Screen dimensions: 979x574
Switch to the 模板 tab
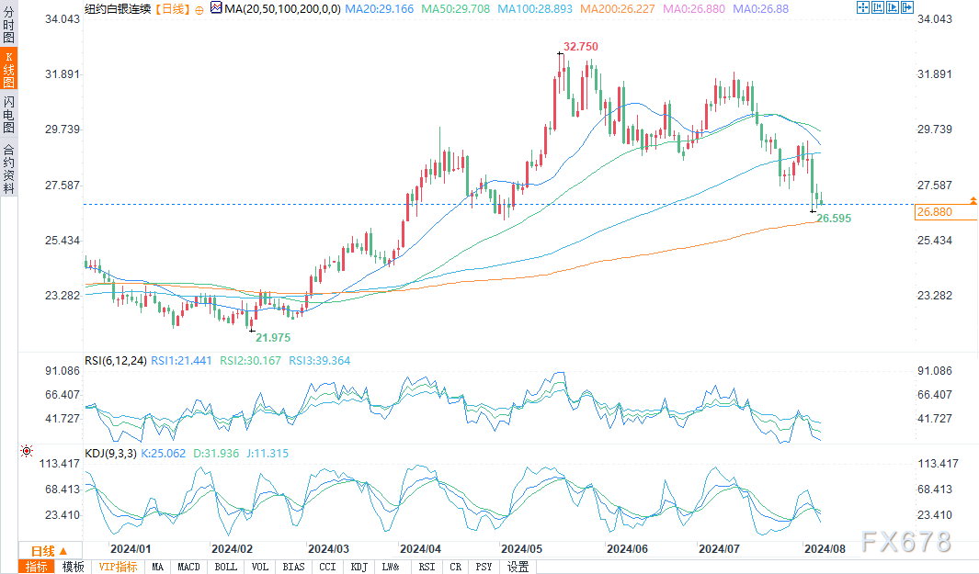[x=74, y=567]
